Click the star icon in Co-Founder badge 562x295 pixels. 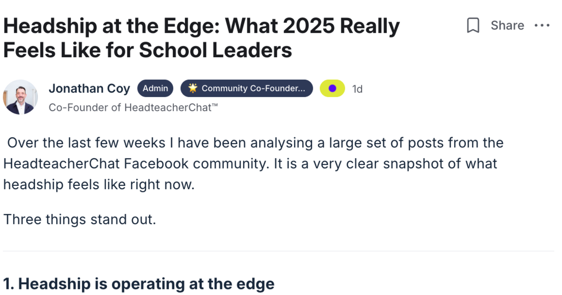(192, 88)
